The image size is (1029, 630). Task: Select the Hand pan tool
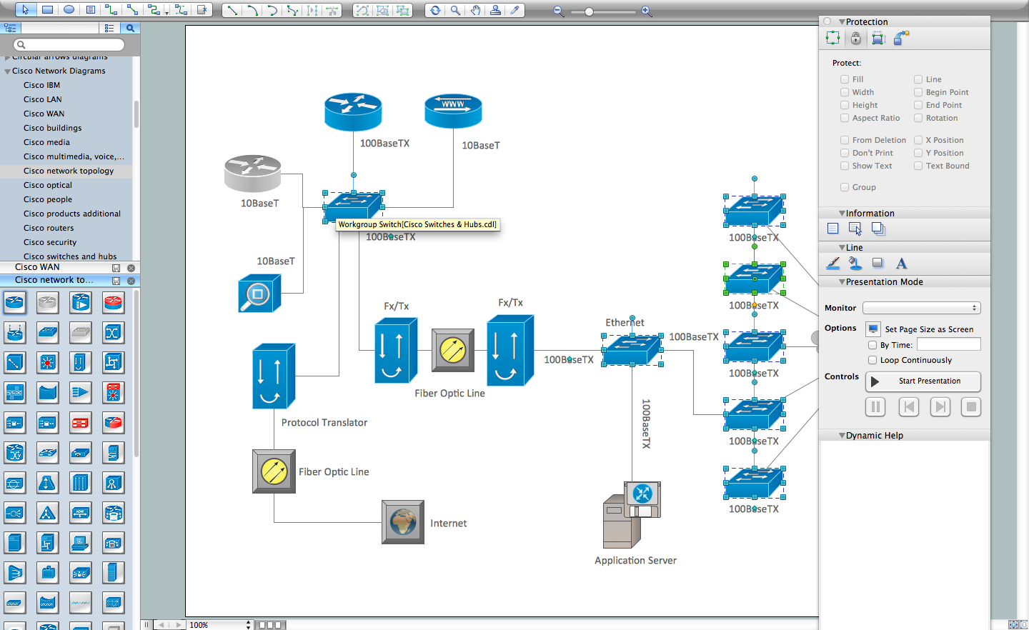click(474, 10)
